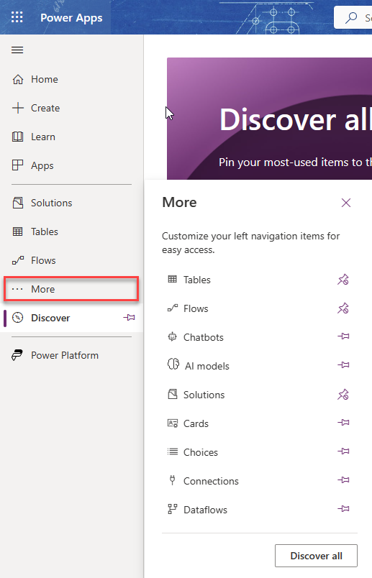Close the More panel
Image resolution: width=372 pixels, height=578 pixels.
coord(346,203)
